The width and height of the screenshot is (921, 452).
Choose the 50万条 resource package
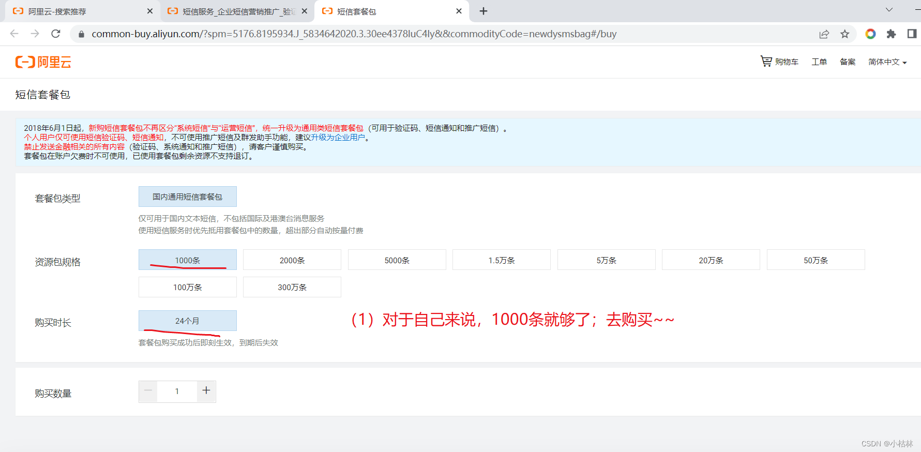pyautogui.click(x=816, y=260)
